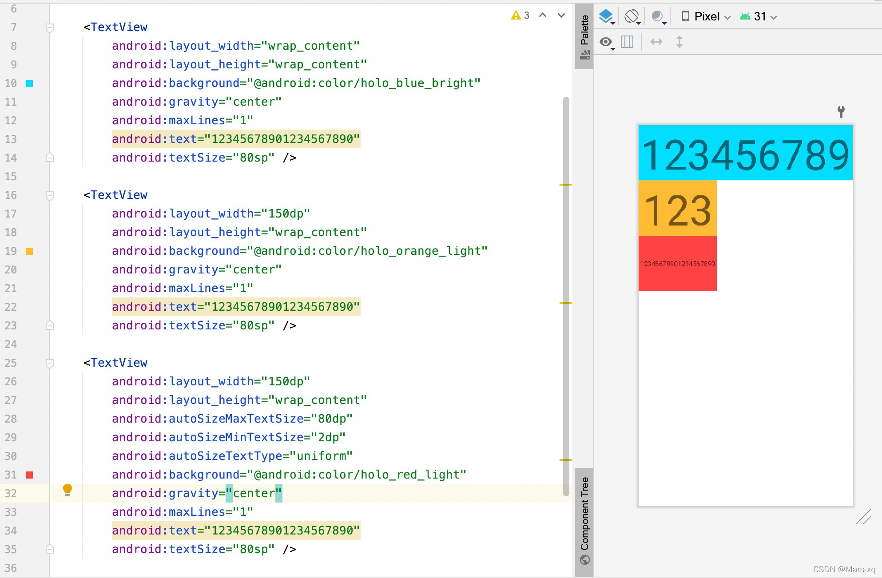Toggle view options eye icon
Image resolution: width=882 pixels, height=578 pixels.
[606, 42]
